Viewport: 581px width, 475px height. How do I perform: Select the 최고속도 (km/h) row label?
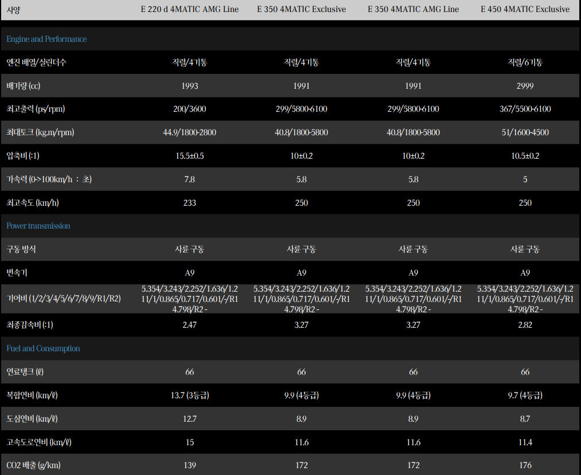point(33,202)
